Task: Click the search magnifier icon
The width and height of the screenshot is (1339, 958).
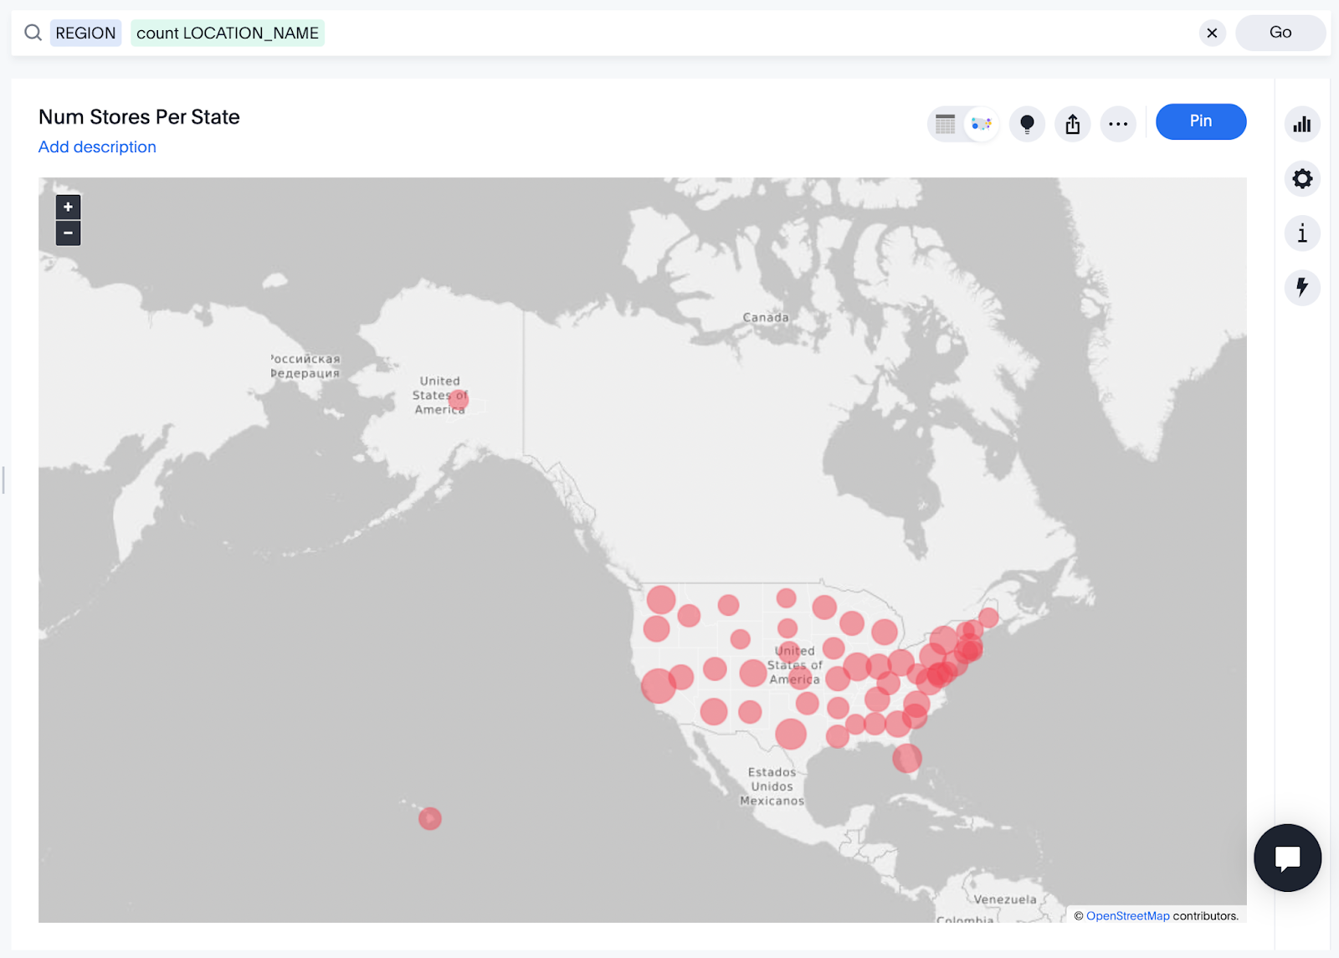Action: (x=33, y=33)
